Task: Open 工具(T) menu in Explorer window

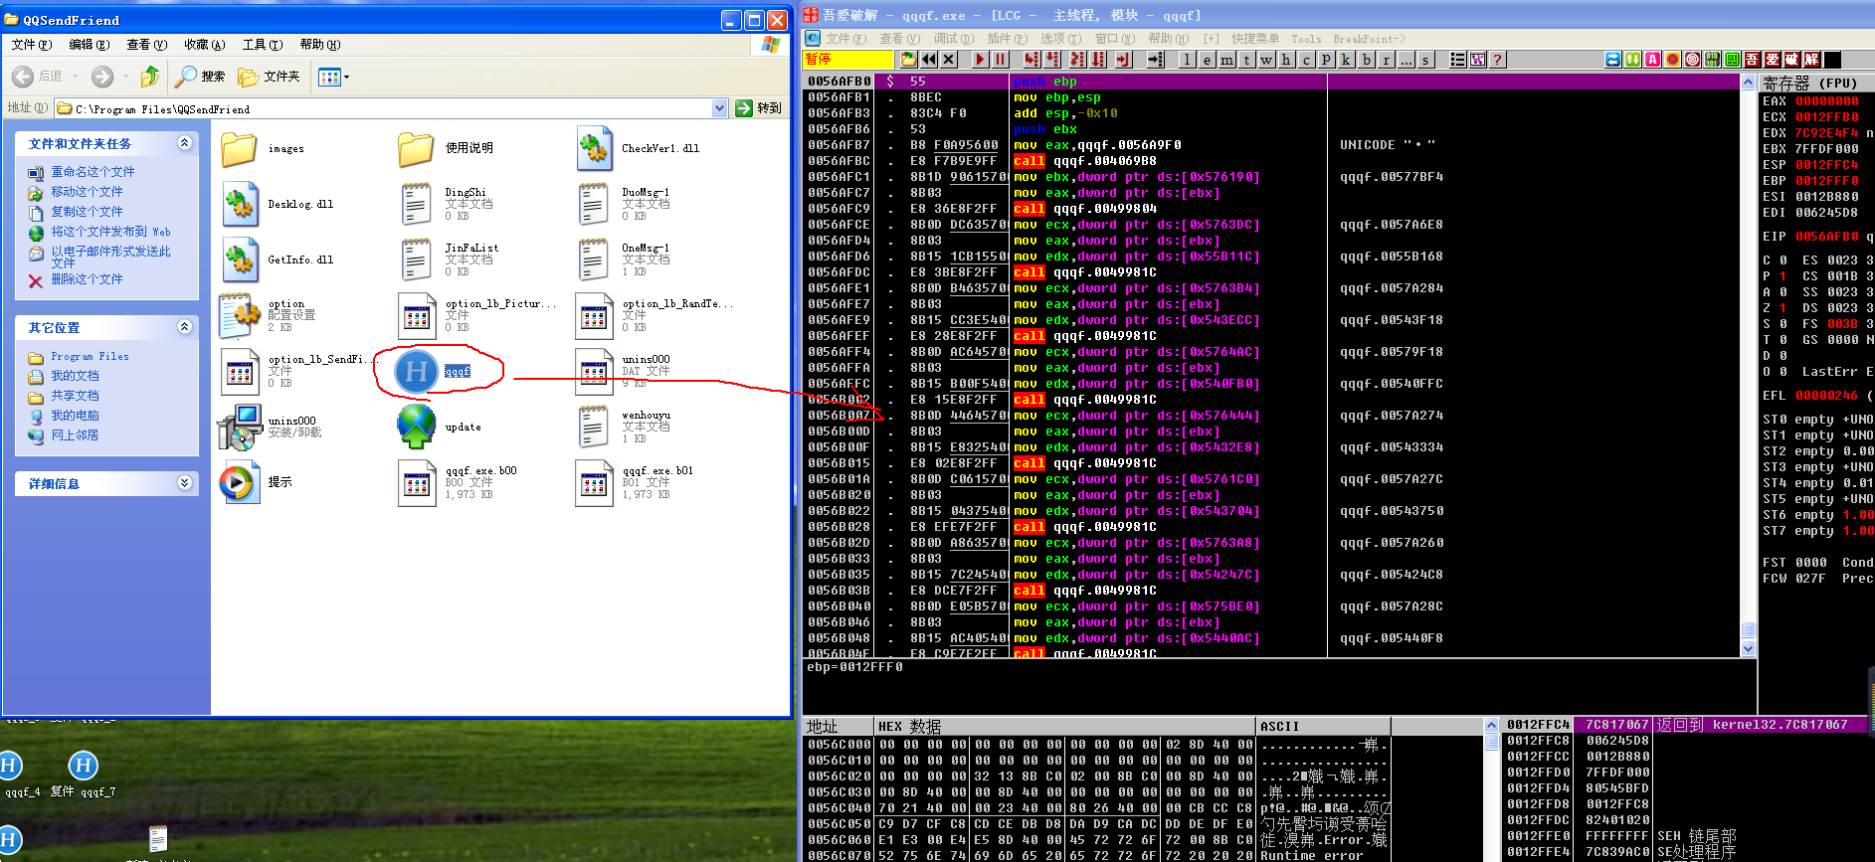Action: pos(263,45)
